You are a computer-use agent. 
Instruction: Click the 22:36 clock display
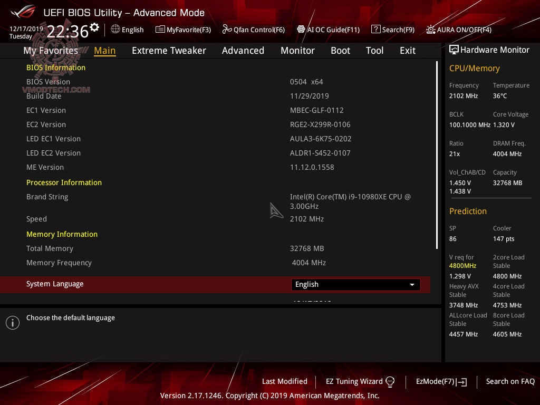coord(67,31)
